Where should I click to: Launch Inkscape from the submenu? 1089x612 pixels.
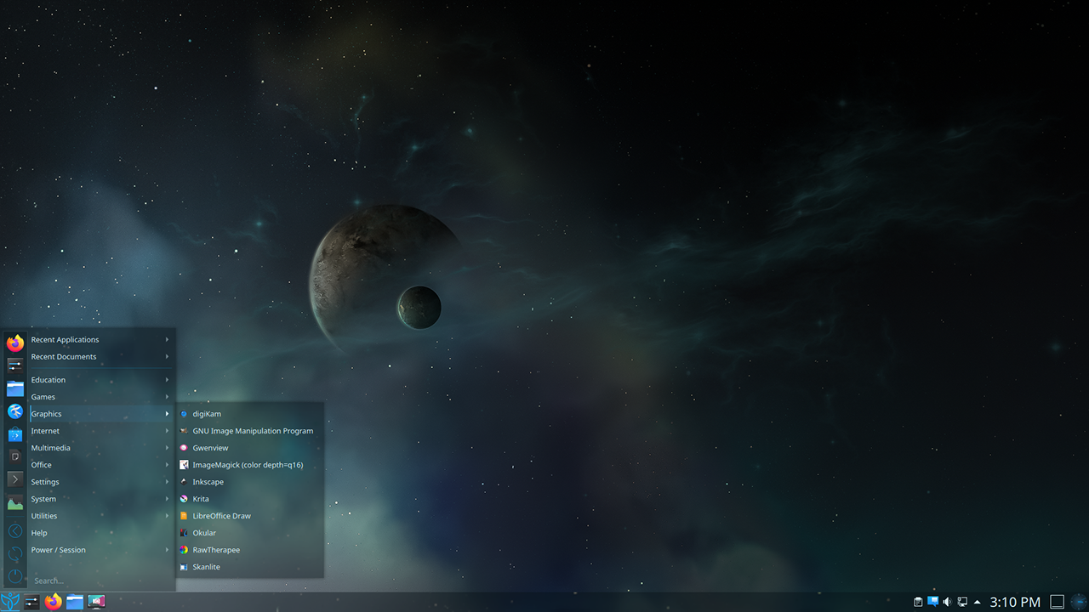[x=250, y=482]
